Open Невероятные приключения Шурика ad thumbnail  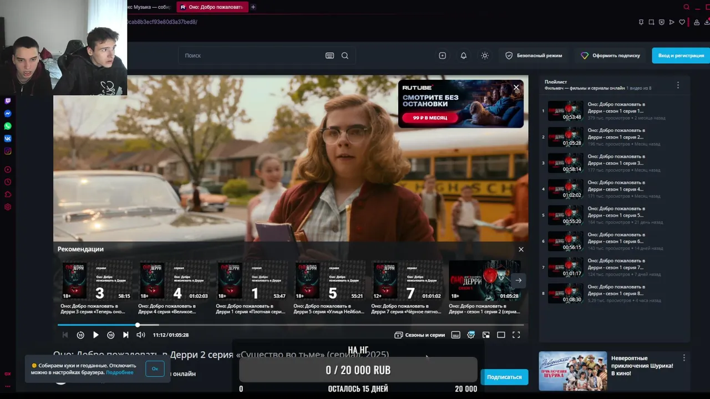pos(572,371)
